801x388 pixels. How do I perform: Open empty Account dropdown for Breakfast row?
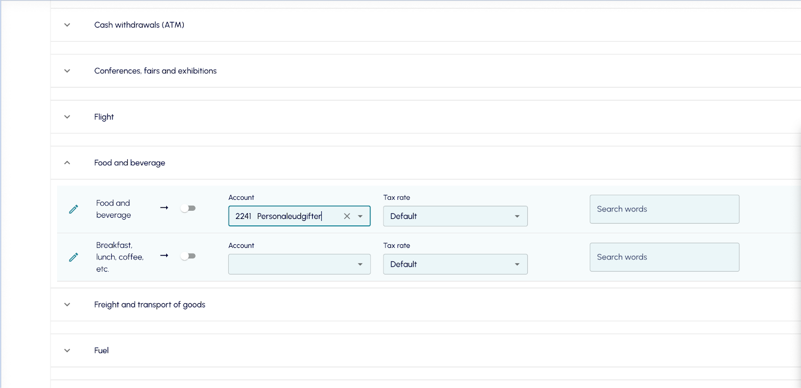click(x=299, y=264)
